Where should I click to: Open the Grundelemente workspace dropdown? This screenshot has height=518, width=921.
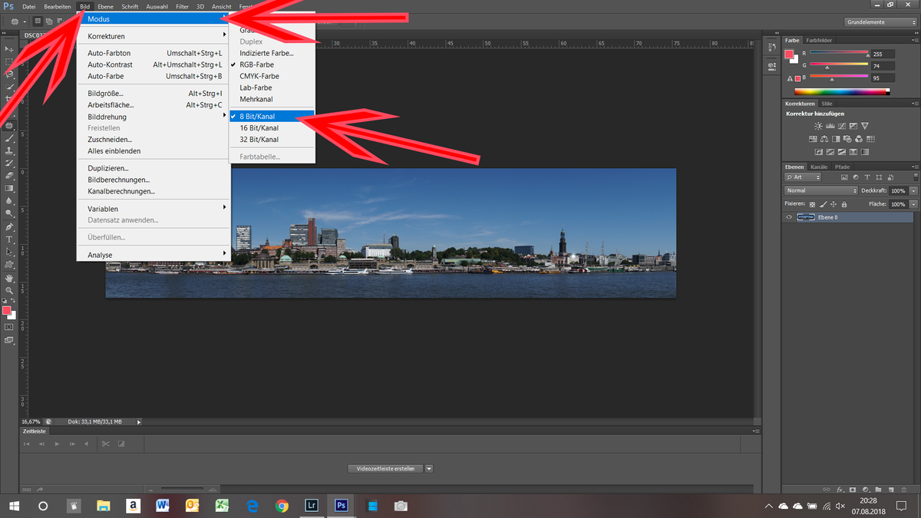pos(879,21)
